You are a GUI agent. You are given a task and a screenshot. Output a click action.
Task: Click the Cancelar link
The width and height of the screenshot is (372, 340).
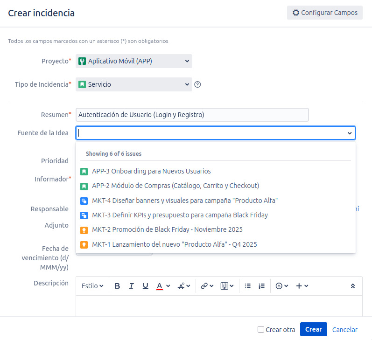[x=344, y=329]
